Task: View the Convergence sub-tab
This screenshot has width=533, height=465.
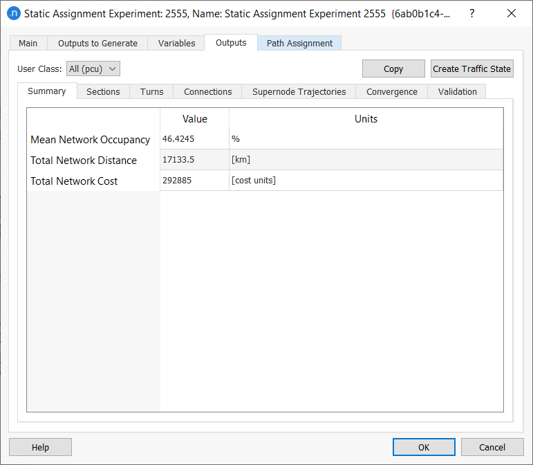Action: [x=391, y=91]
